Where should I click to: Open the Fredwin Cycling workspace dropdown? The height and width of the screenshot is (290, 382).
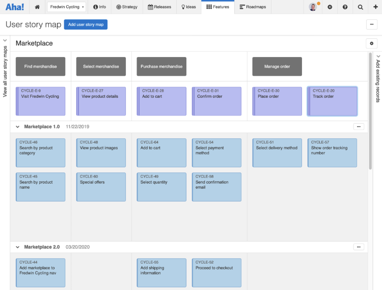click(67, 7)
